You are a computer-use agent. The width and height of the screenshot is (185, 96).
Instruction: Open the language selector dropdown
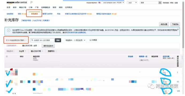pyautogui.click(x=132, y=3)
